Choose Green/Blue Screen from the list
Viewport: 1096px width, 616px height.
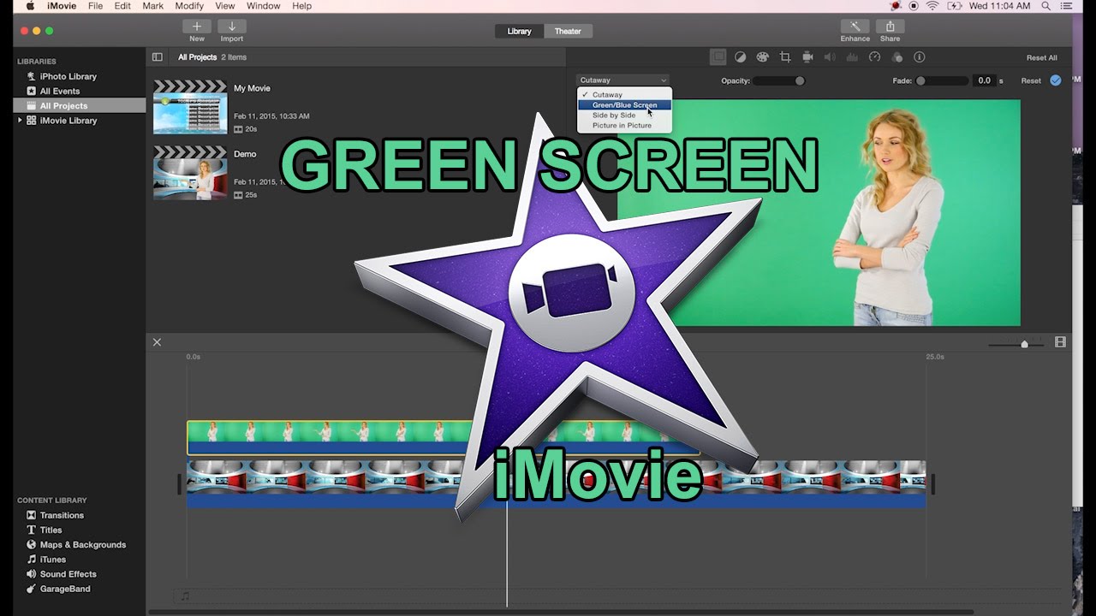(x=624, y=105)
